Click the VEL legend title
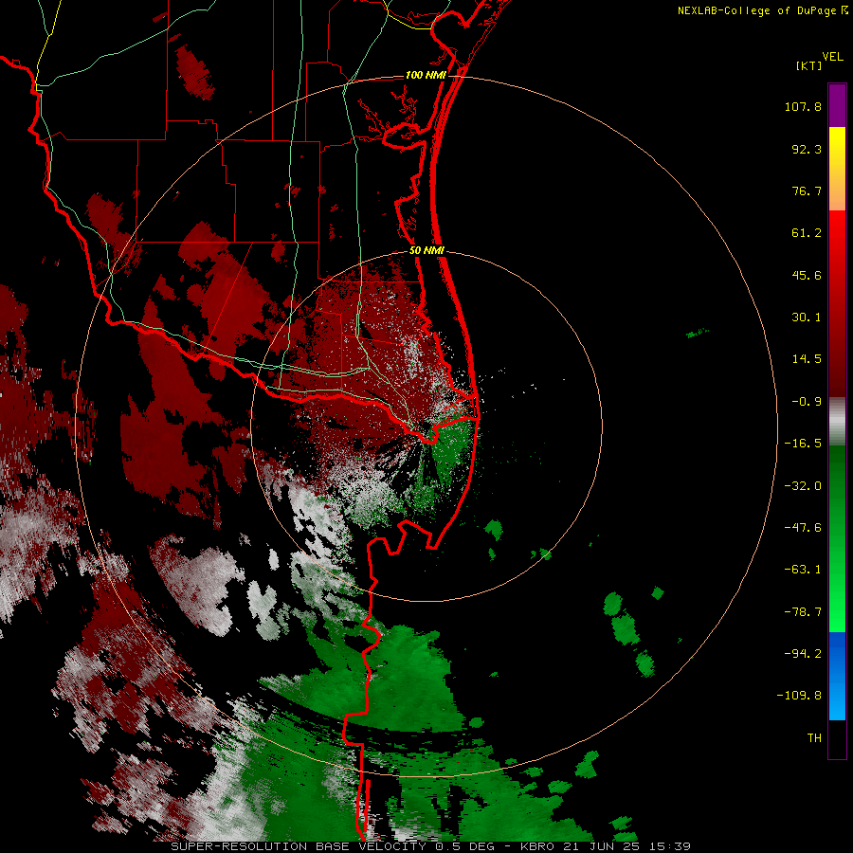 (x=832, y=57)
